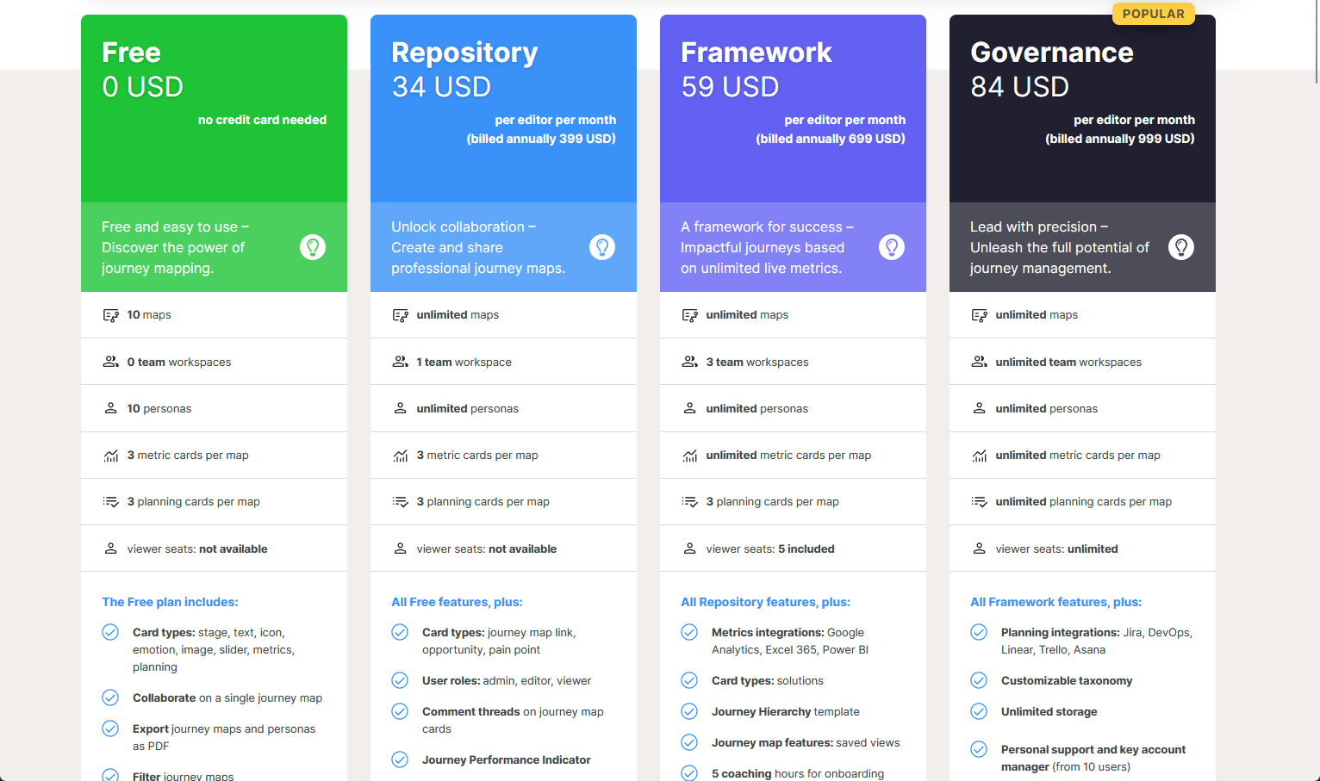Click the 'Framework' plan title
Viewport: 1320px width, 781px height.
point(757,53)
